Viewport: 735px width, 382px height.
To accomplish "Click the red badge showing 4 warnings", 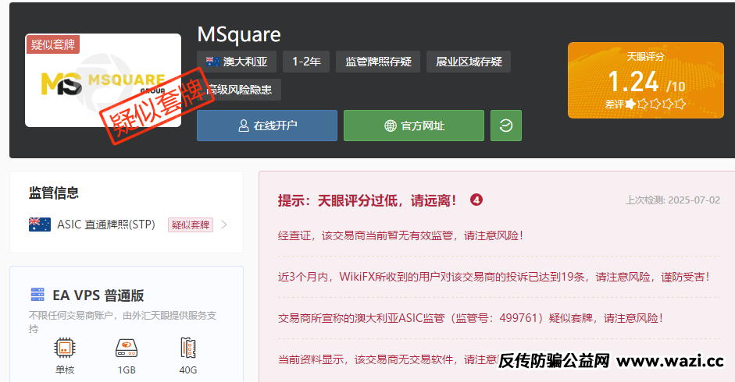I will (x=476, y=200).
